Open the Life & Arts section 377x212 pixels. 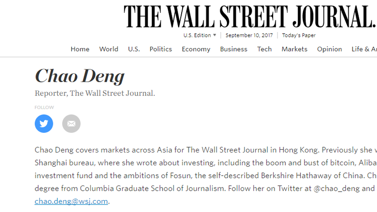click(364, 49)
